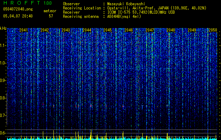Click the 2045 time marker
The width and height of the screenshot is (221, 140).
coord(108,30)
